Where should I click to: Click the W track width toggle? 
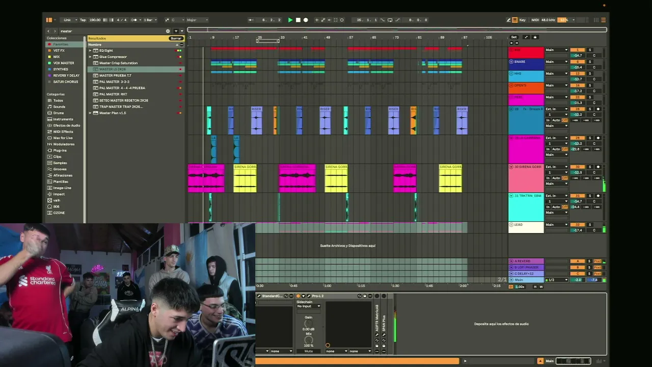point(541,286)
